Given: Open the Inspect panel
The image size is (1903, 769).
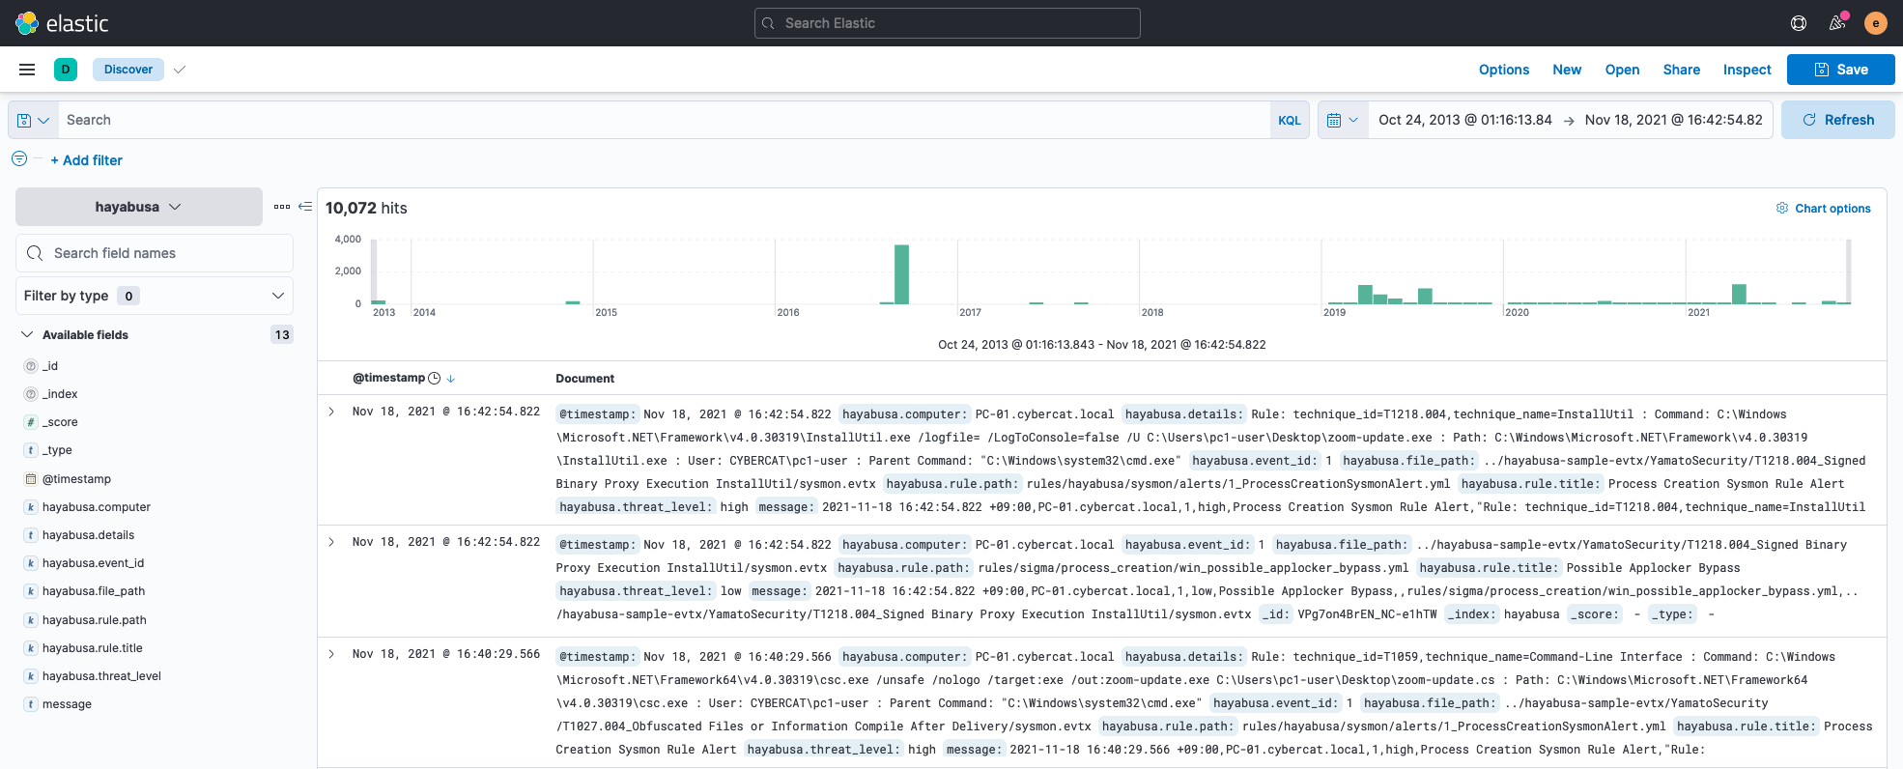Looking at the screenshot, I should coord(1747,70).
